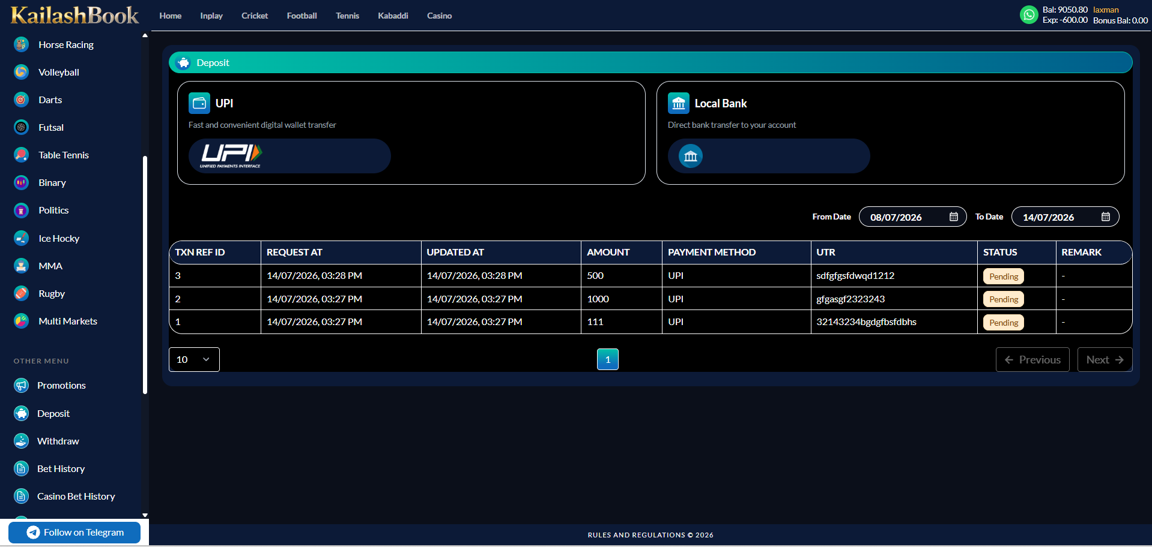Click UTR gfgasgf2323243

pyautogui.click(x=850, y=299)
